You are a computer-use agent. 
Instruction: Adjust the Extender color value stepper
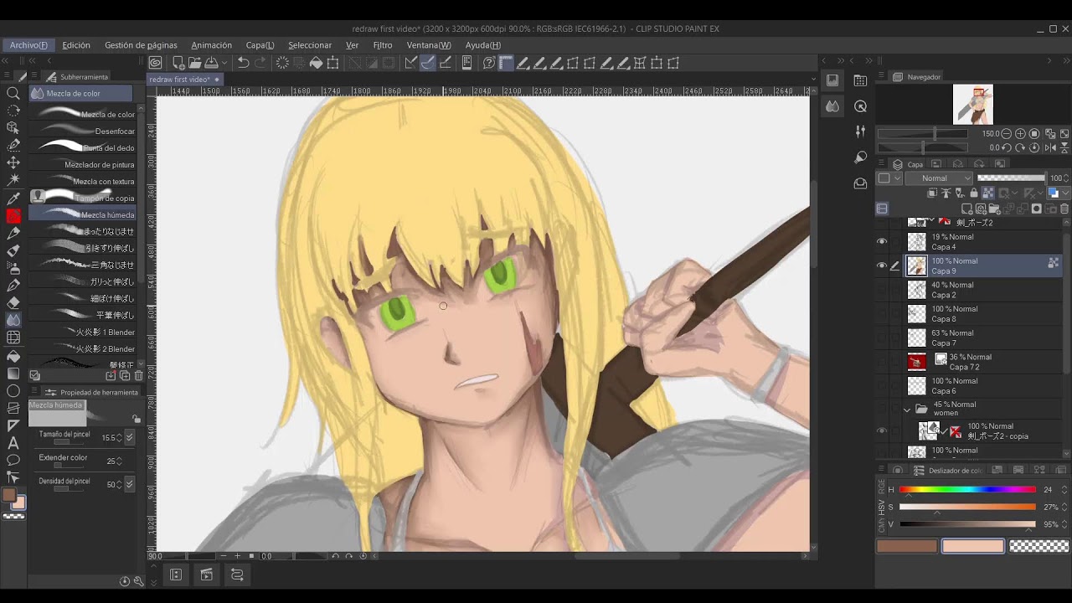click(x=119, y=461)
